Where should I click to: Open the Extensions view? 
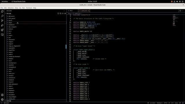tap(2, 30)
